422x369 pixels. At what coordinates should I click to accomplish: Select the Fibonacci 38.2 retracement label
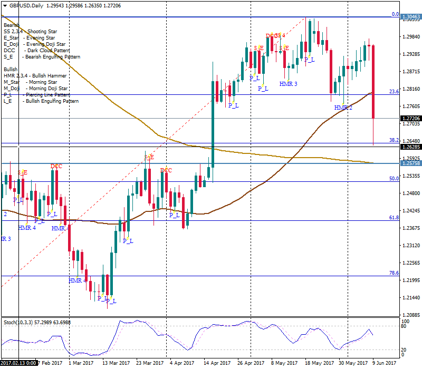(x=394, y=140)
